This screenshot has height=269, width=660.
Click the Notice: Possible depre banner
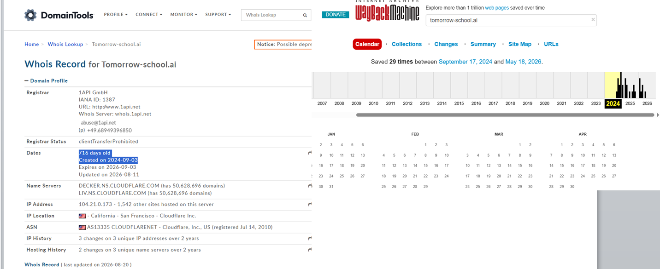[283, 44]
